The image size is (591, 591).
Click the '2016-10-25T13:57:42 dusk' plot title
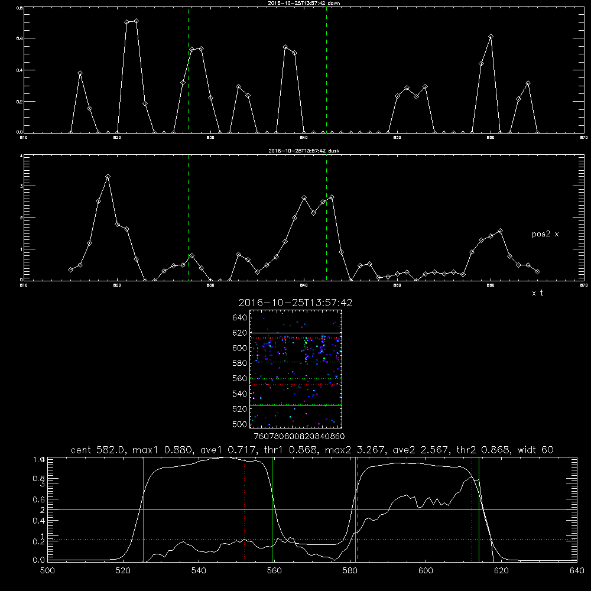pos(304,151)
